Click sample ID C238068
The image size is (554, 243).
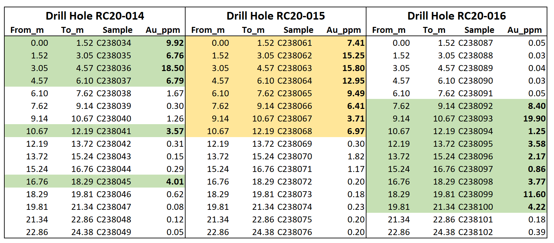(x=295, y=131)
